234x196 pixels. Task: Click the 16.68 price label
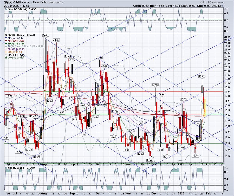(x=9, y=96)
